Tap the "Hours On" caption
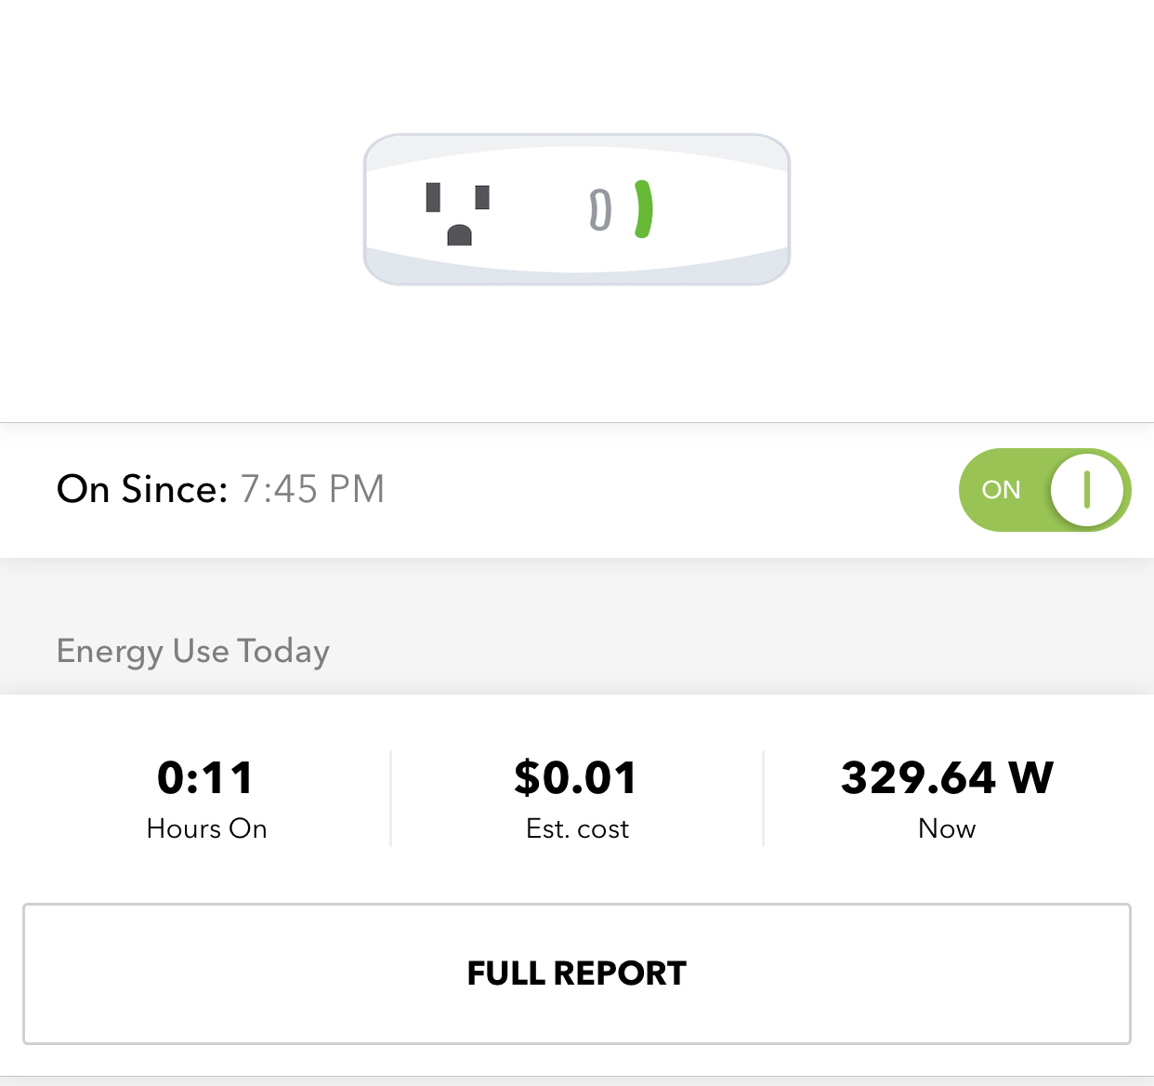Image resolution: width=1154 pixels, height=1086 pixels. point(206,828)
